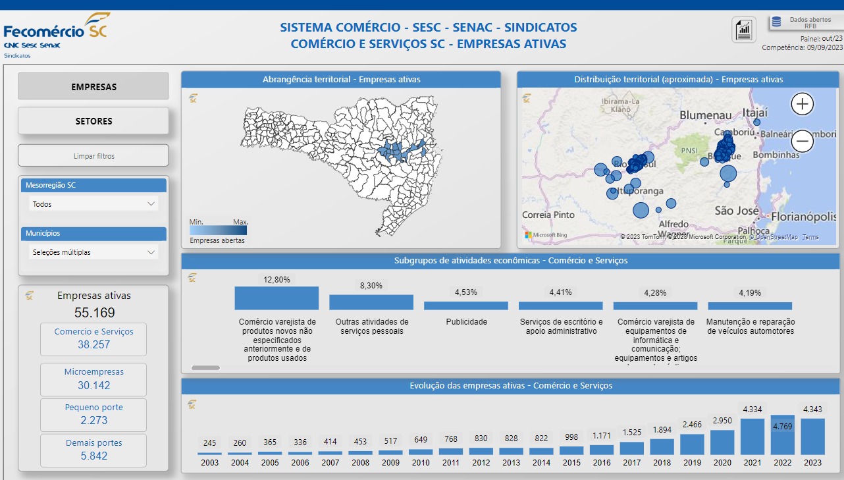The height and width of the screenshot is (480, 844).
Task: Click the Min-Max color legend gradient
Action: coord(218,230)
